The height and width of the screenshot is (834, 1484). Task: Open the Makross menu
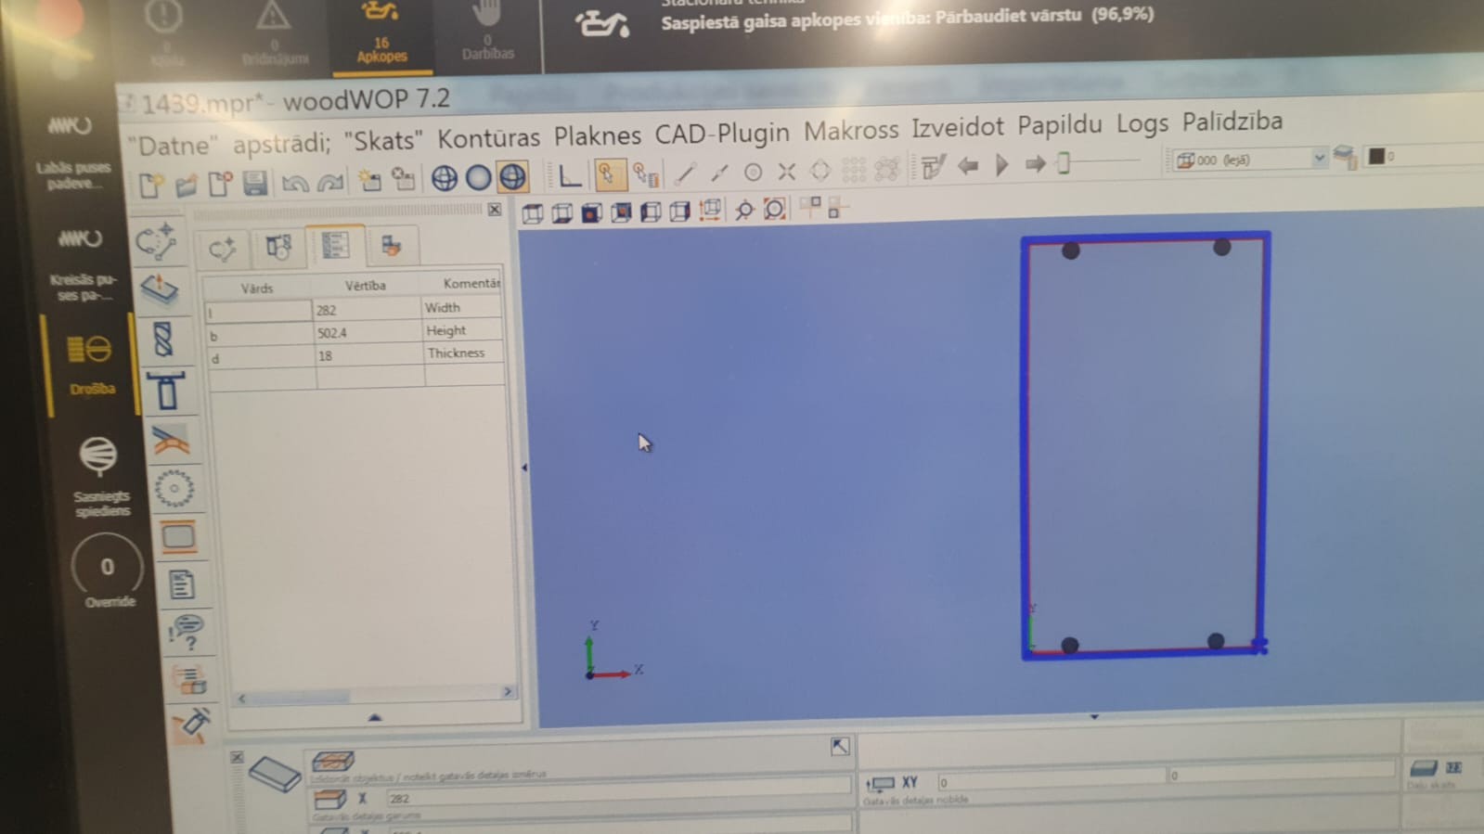pyautogui.click(x=851, y=130)
